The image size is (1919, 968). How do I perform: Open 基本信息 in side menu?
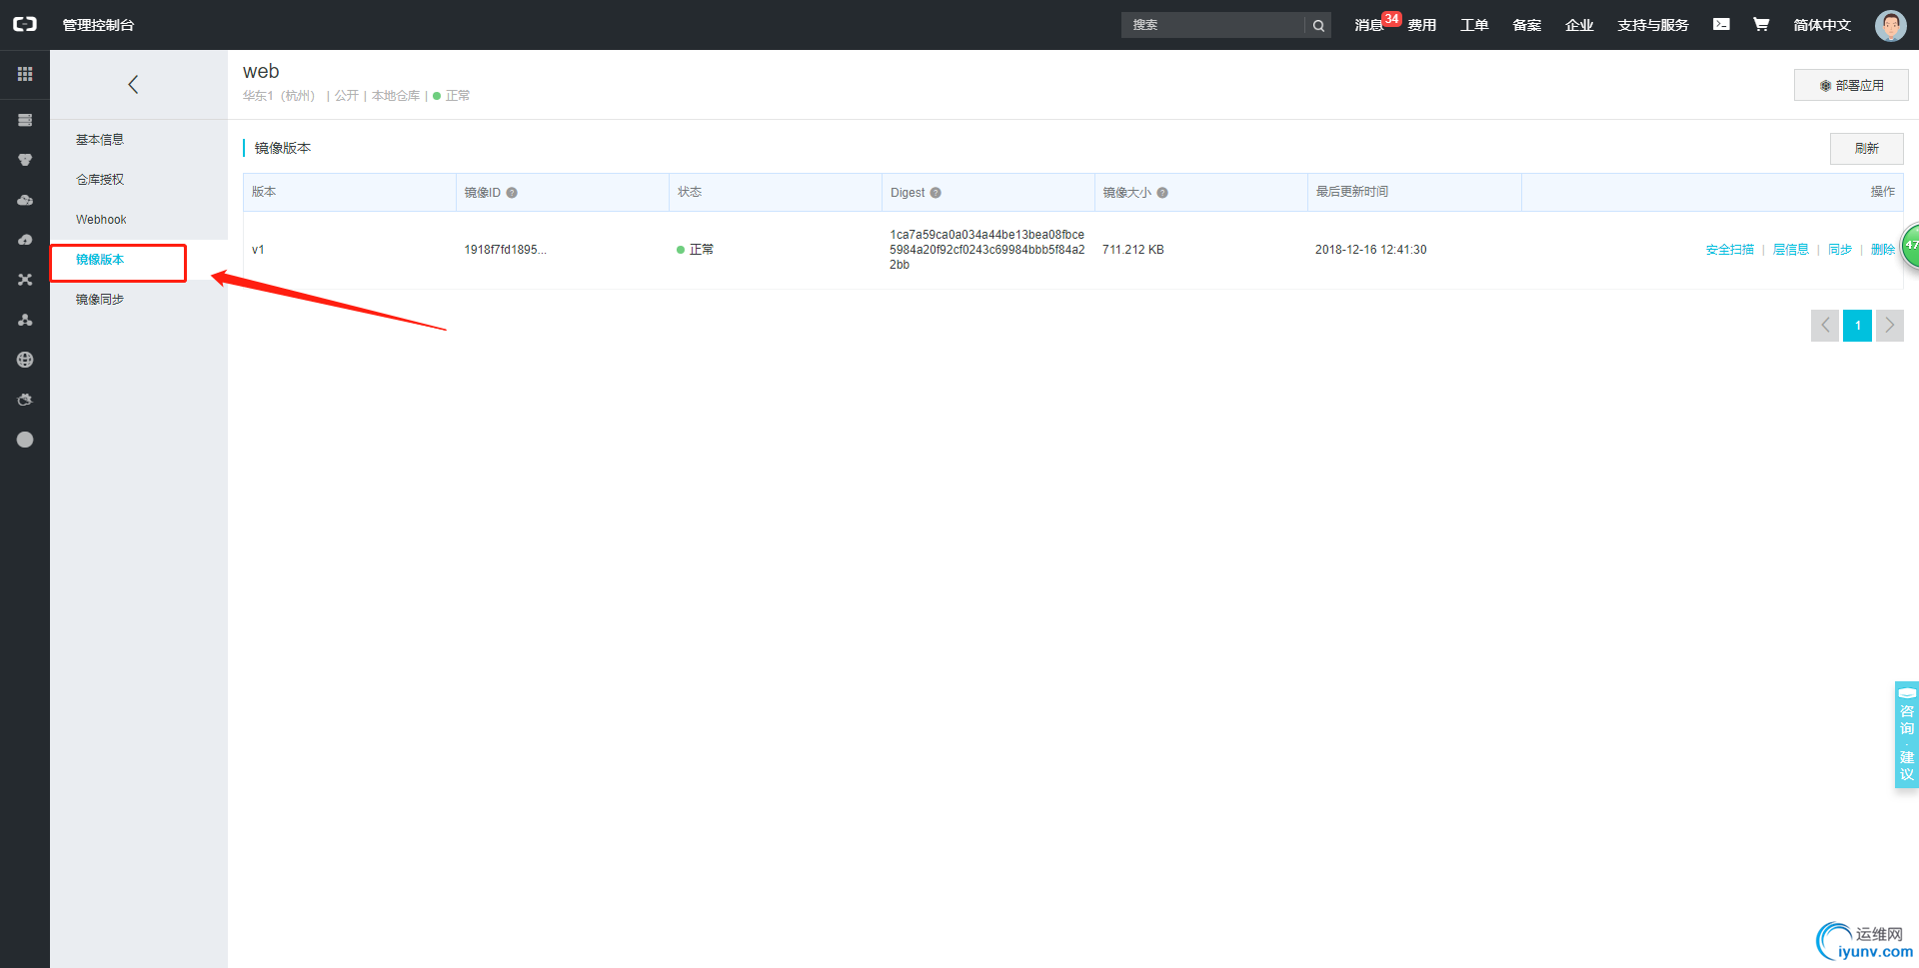100,140
